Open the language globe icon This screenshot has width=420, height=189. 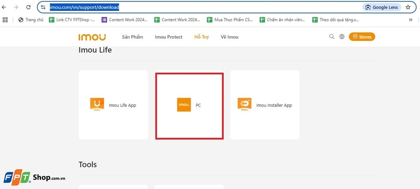342,37
